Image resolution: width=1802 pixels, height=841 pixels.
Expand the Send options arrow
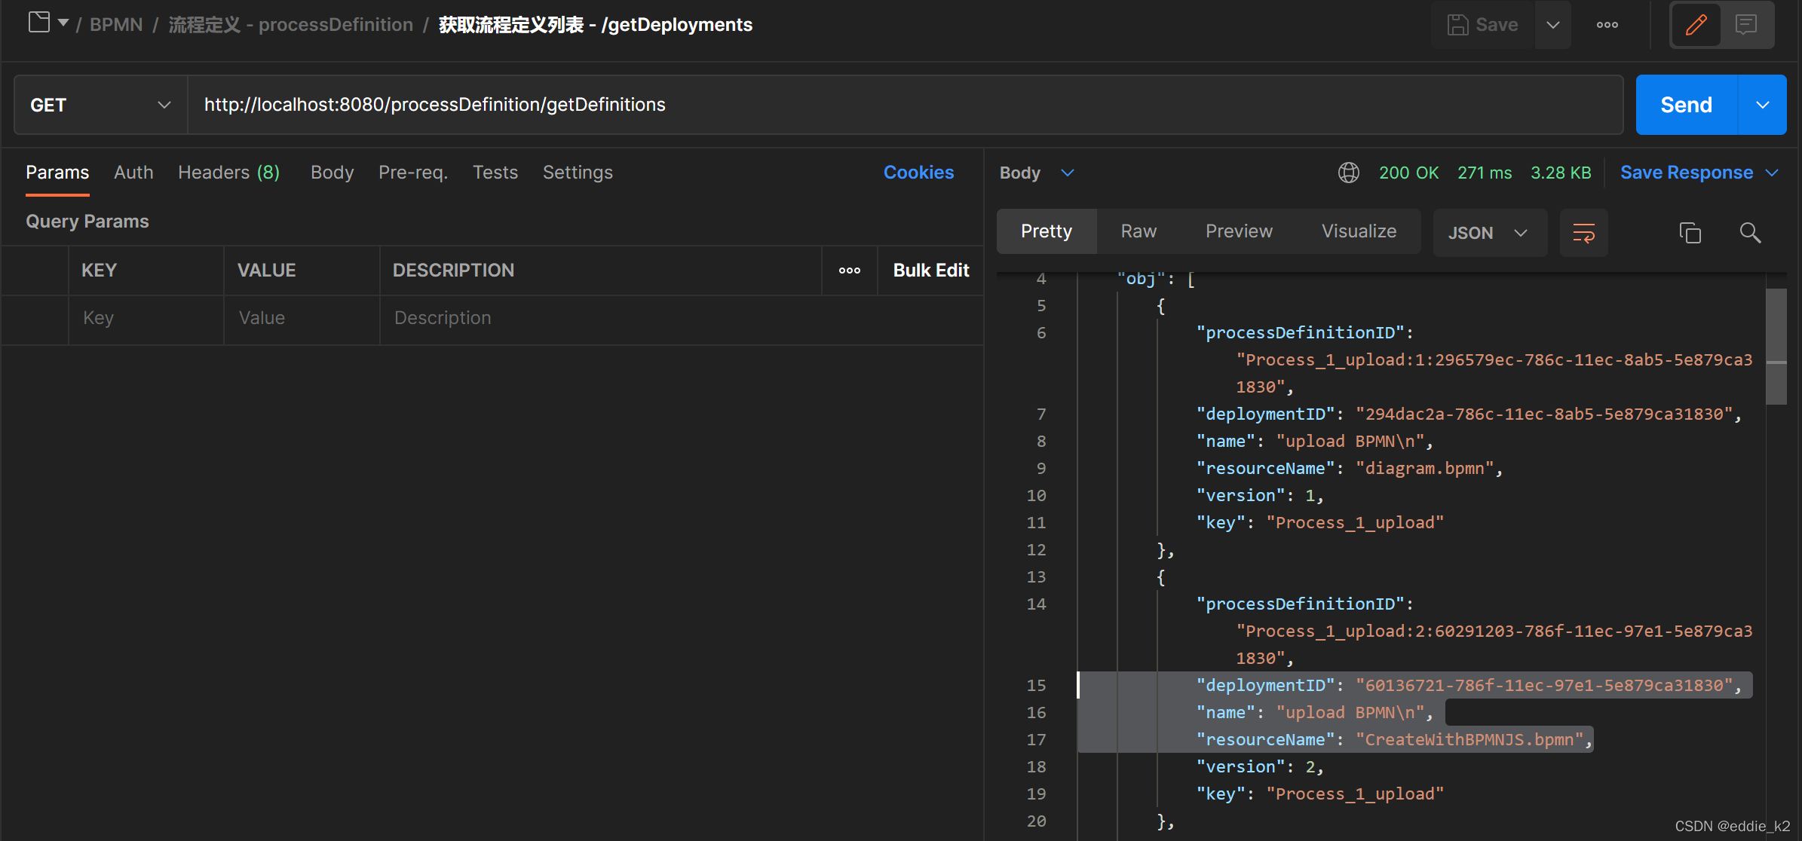pos(1763,105)
